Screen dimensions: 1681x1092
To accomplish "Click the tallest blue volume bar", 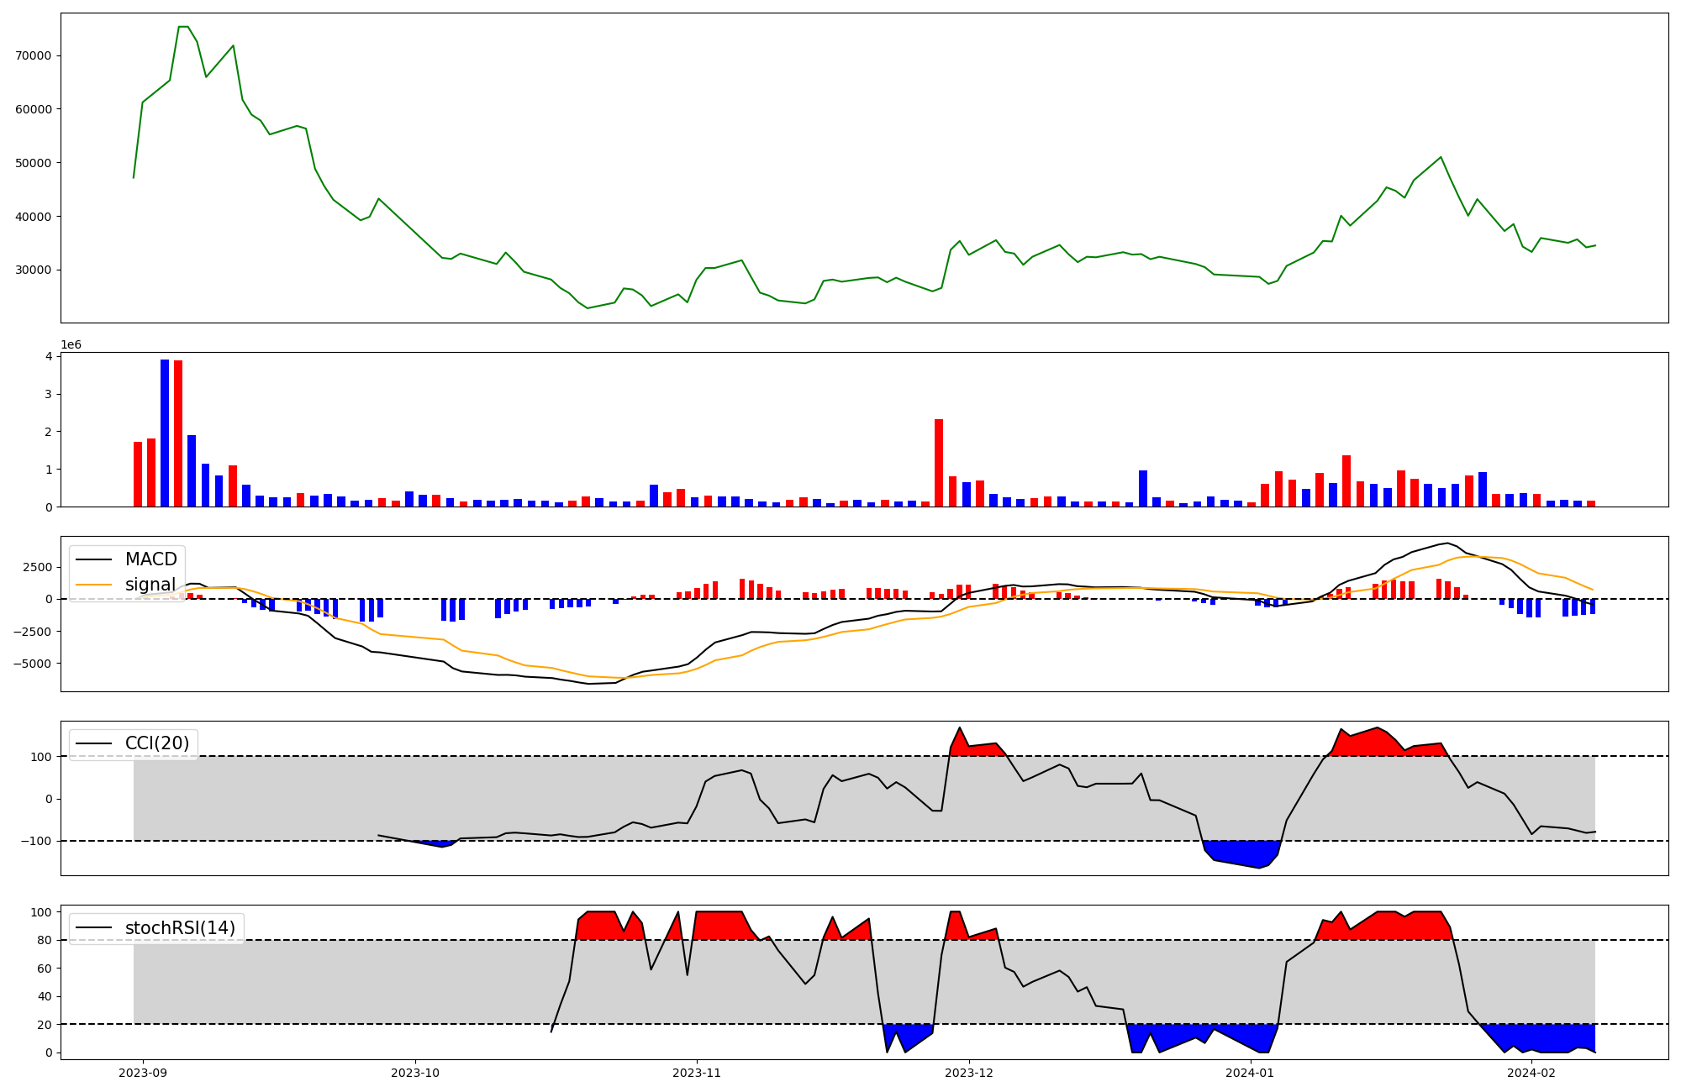I will coord(165,433).
